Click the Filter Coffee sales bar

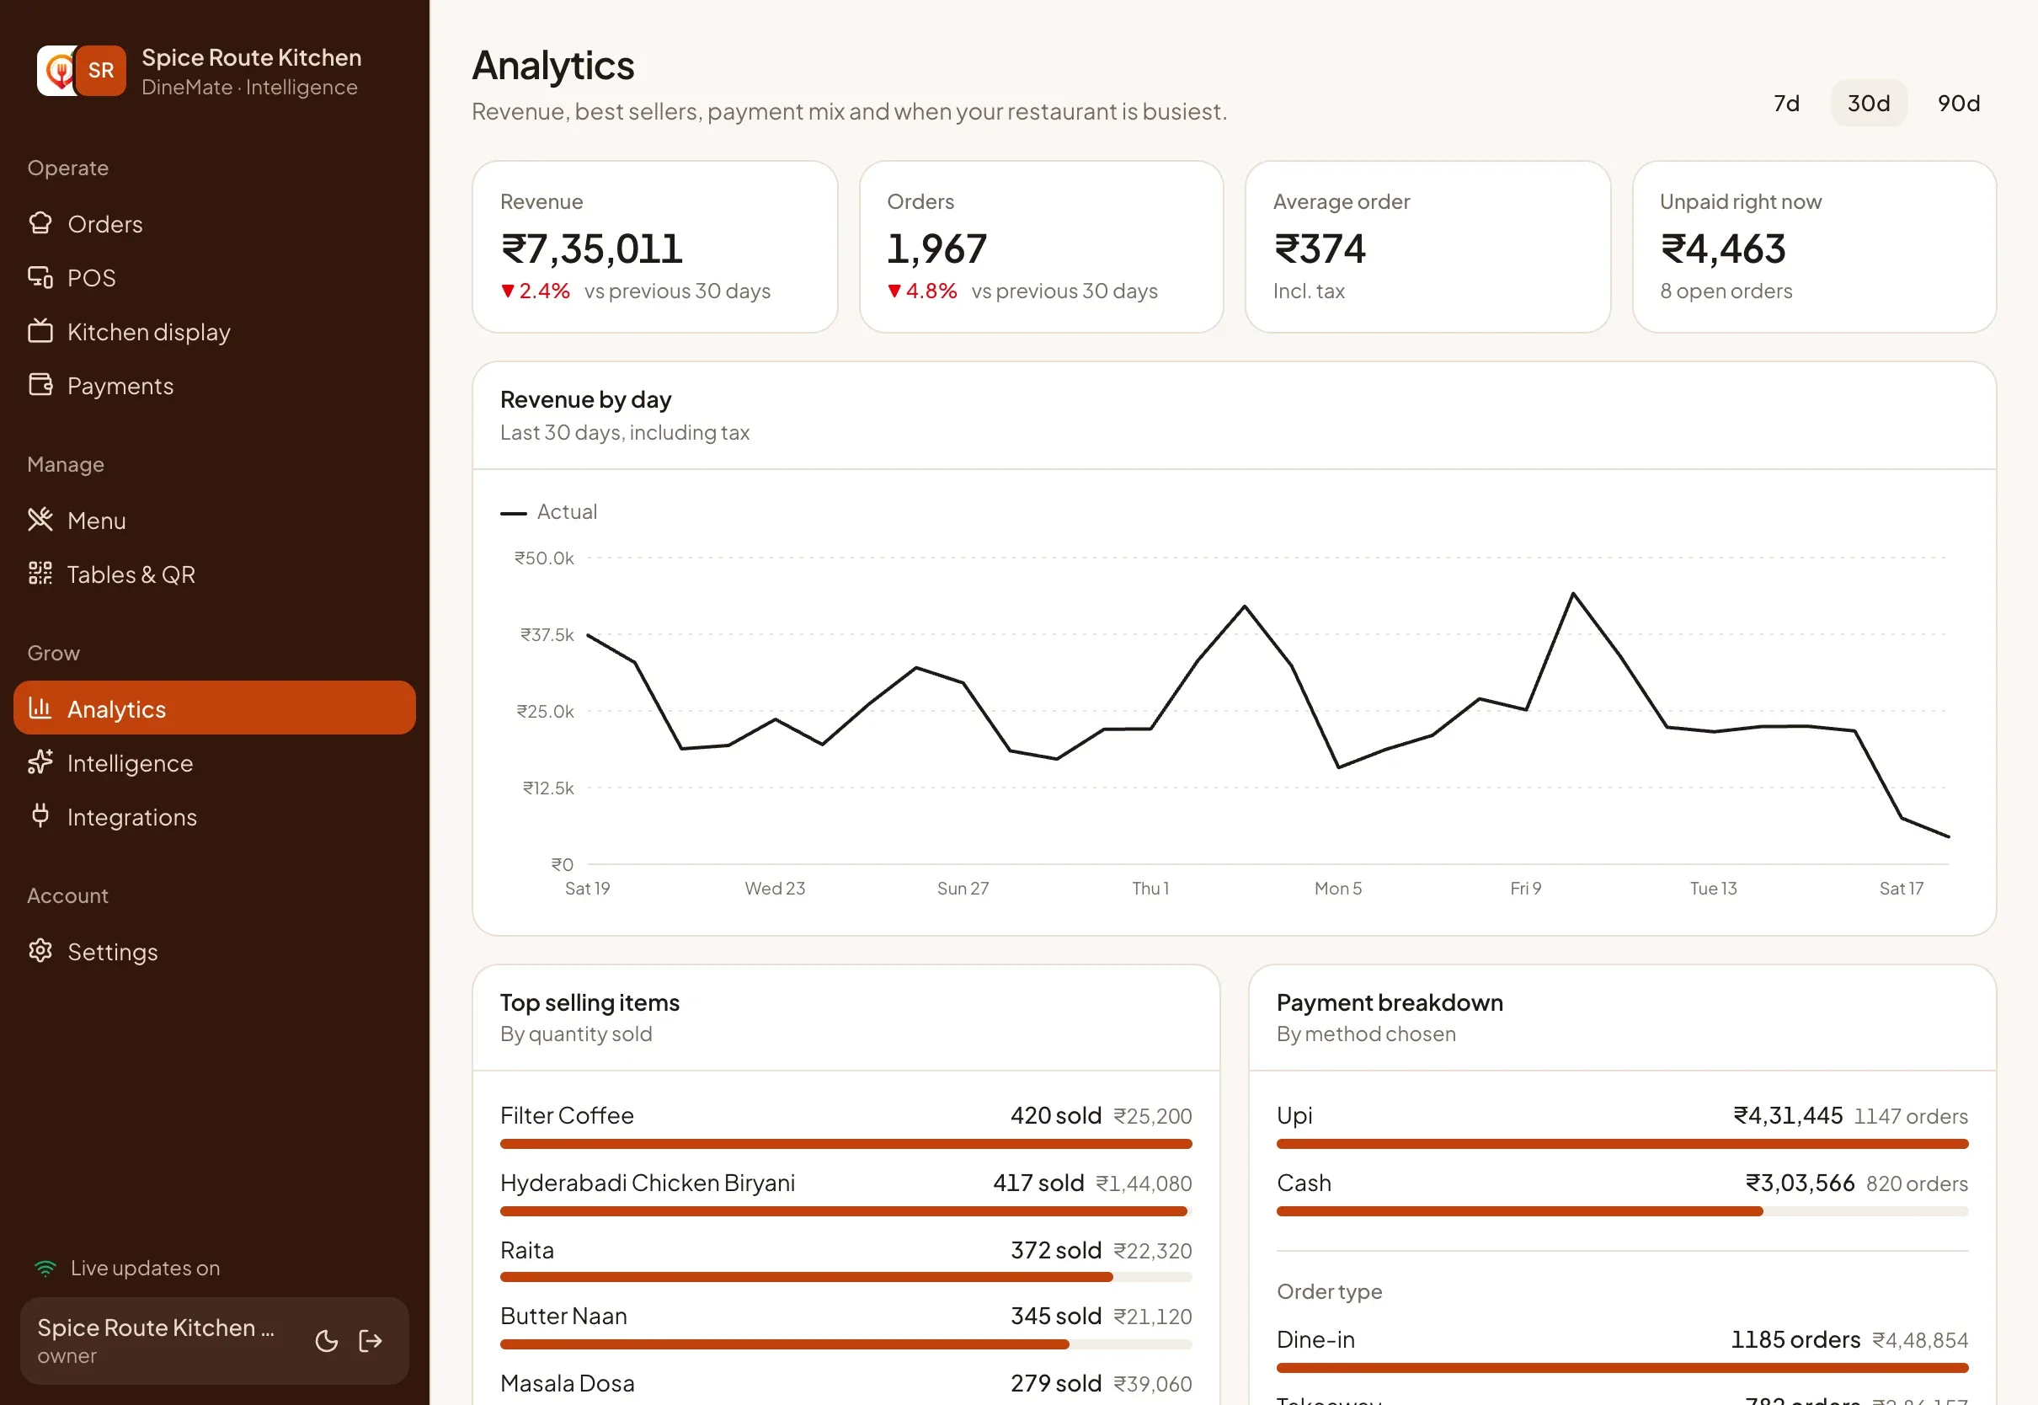846,1144
